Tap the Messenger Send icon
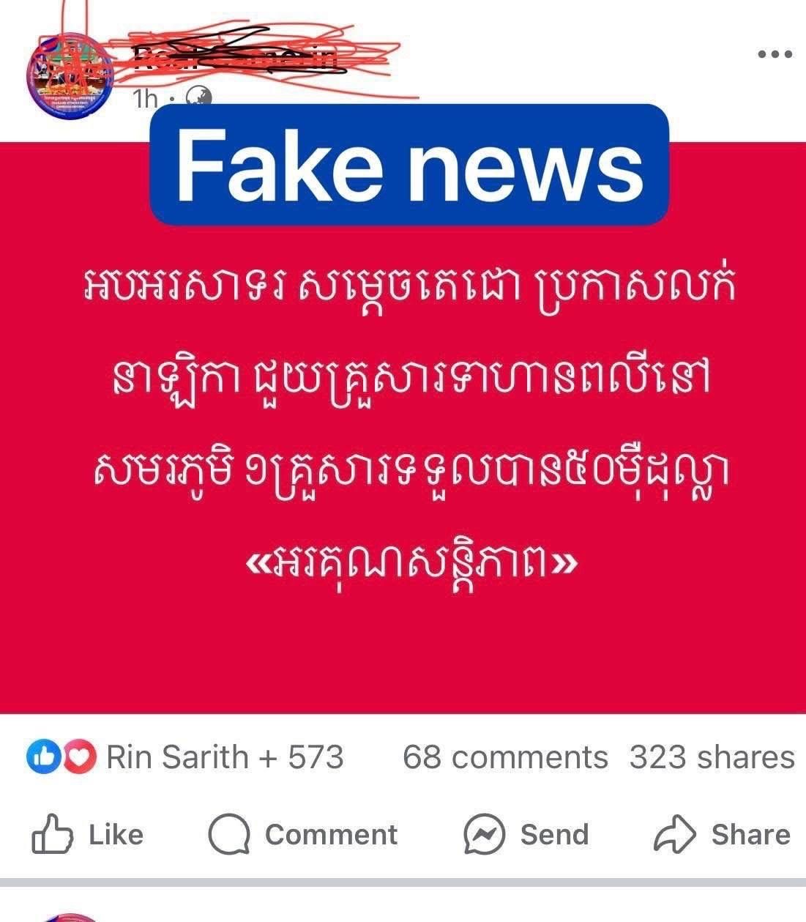 coord(484,834)
